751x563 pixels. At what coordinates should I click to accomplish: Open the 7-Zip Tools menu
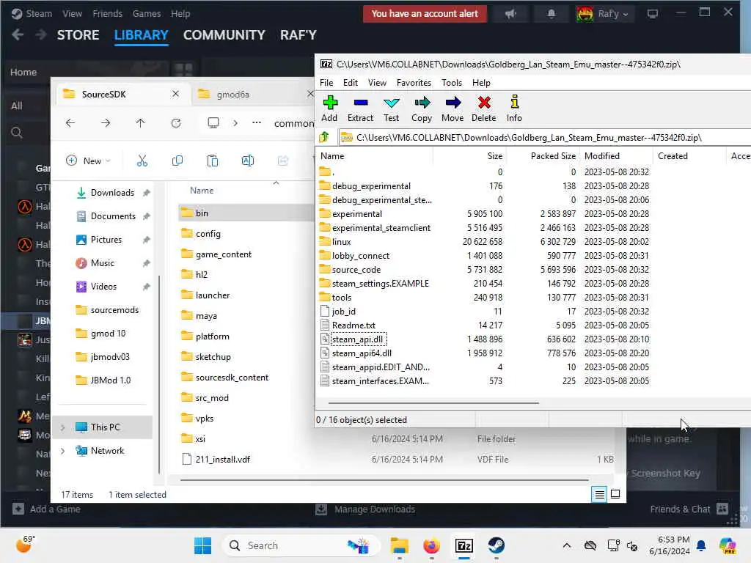pos(452,83)
